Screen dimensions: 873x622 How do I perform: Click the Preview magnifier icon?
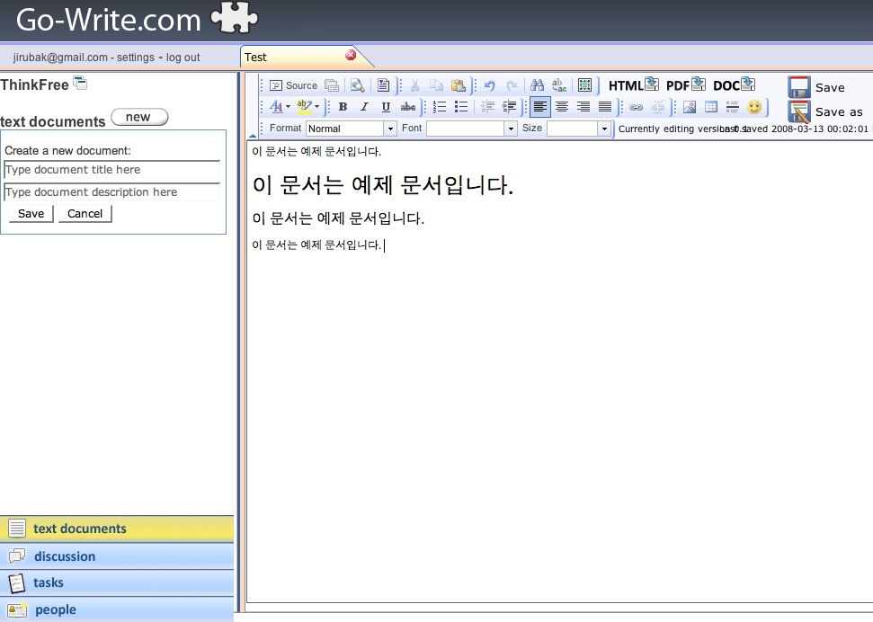click(x=358, y=85)
